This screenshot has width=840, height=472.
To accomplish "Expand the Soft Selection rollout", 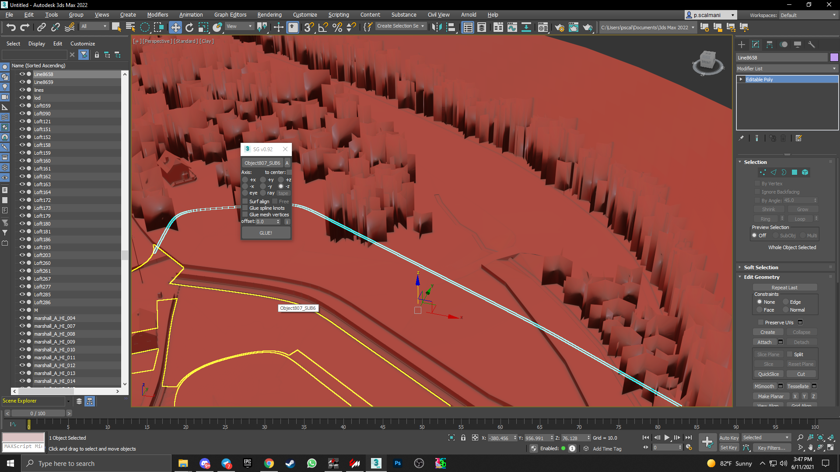I will click(x=761, y=267).
